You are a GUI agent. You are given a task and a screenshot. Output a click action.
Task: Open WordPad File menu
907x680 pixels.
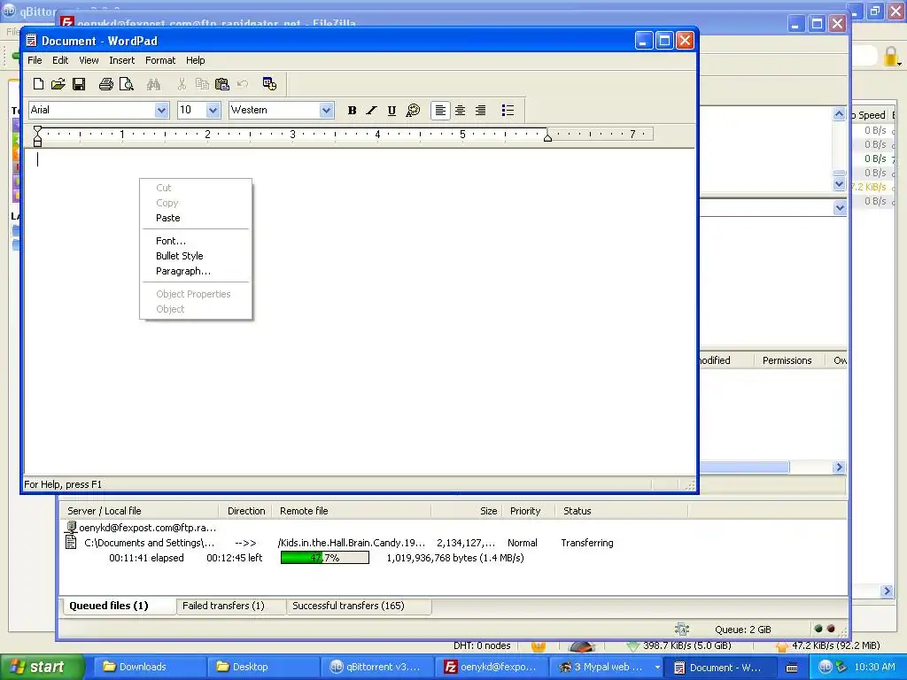click(x=35, y=60)
